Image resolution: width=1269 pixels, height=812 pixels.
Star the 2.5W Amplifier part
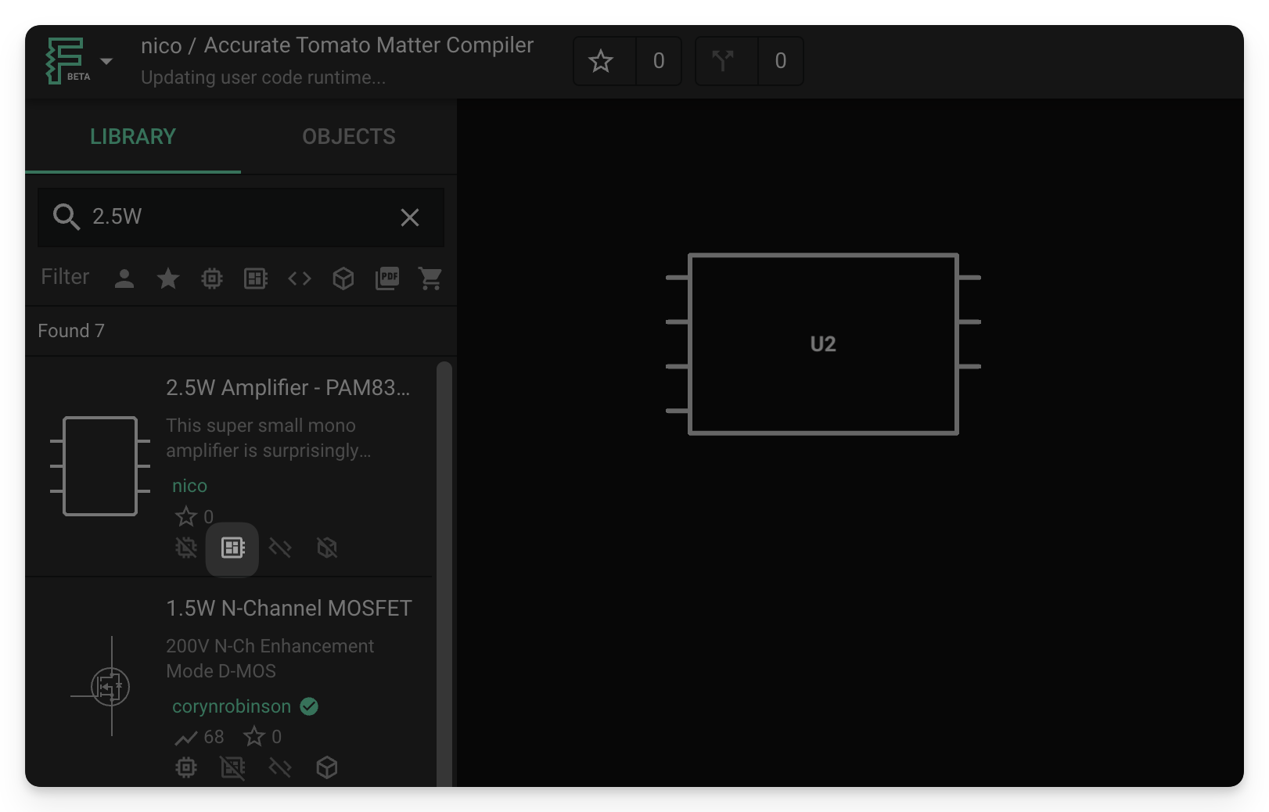(186, 516)
